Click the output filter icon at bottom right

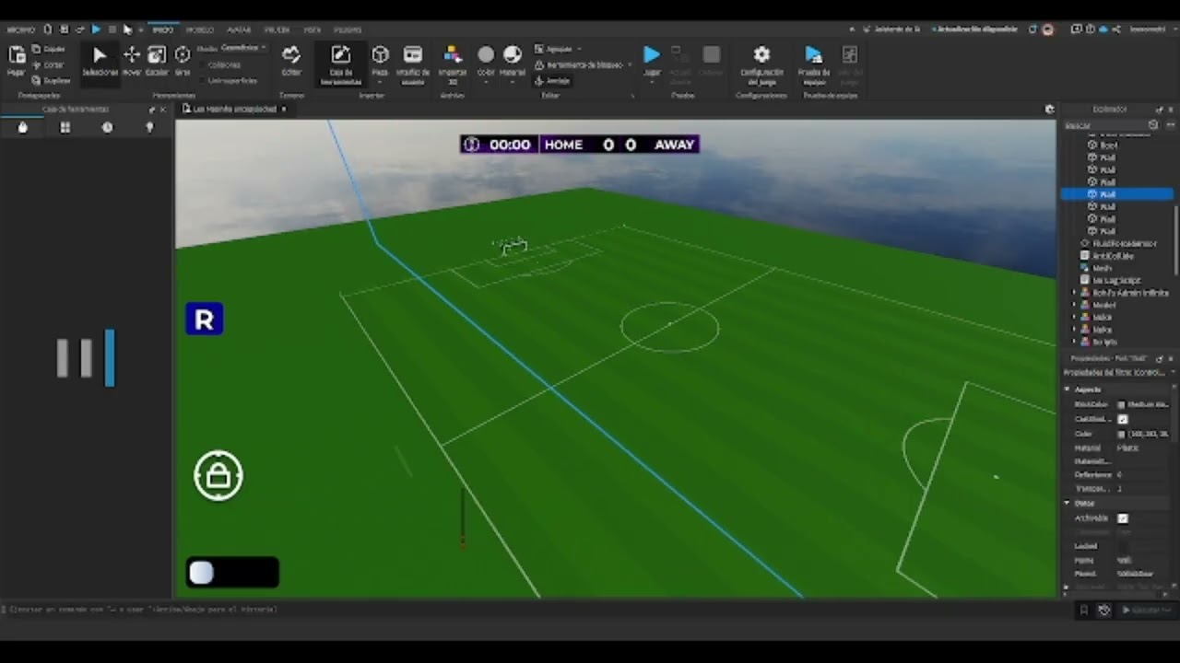[1103, 610]
